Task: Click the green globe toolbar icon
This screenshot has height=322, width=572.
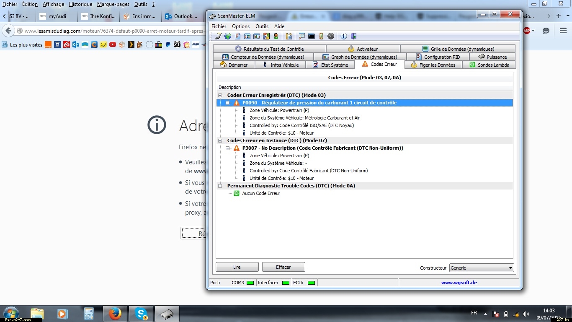Action: tap(227, 36)
